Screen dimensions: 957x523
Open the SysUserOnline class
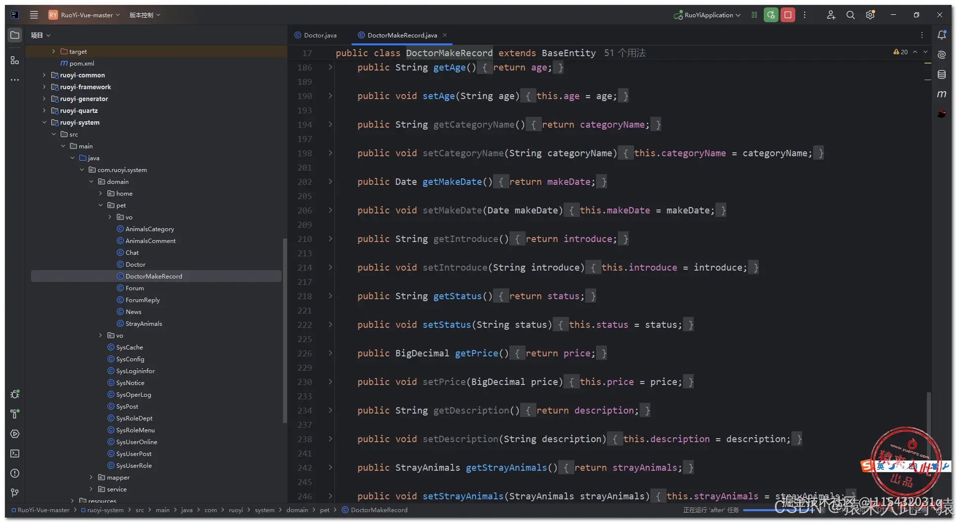pos(132,442)
